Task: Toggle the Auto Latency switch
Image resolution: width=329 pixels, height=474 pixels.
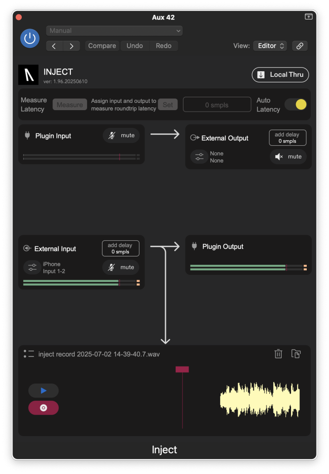Action: (x=296, y=105)
